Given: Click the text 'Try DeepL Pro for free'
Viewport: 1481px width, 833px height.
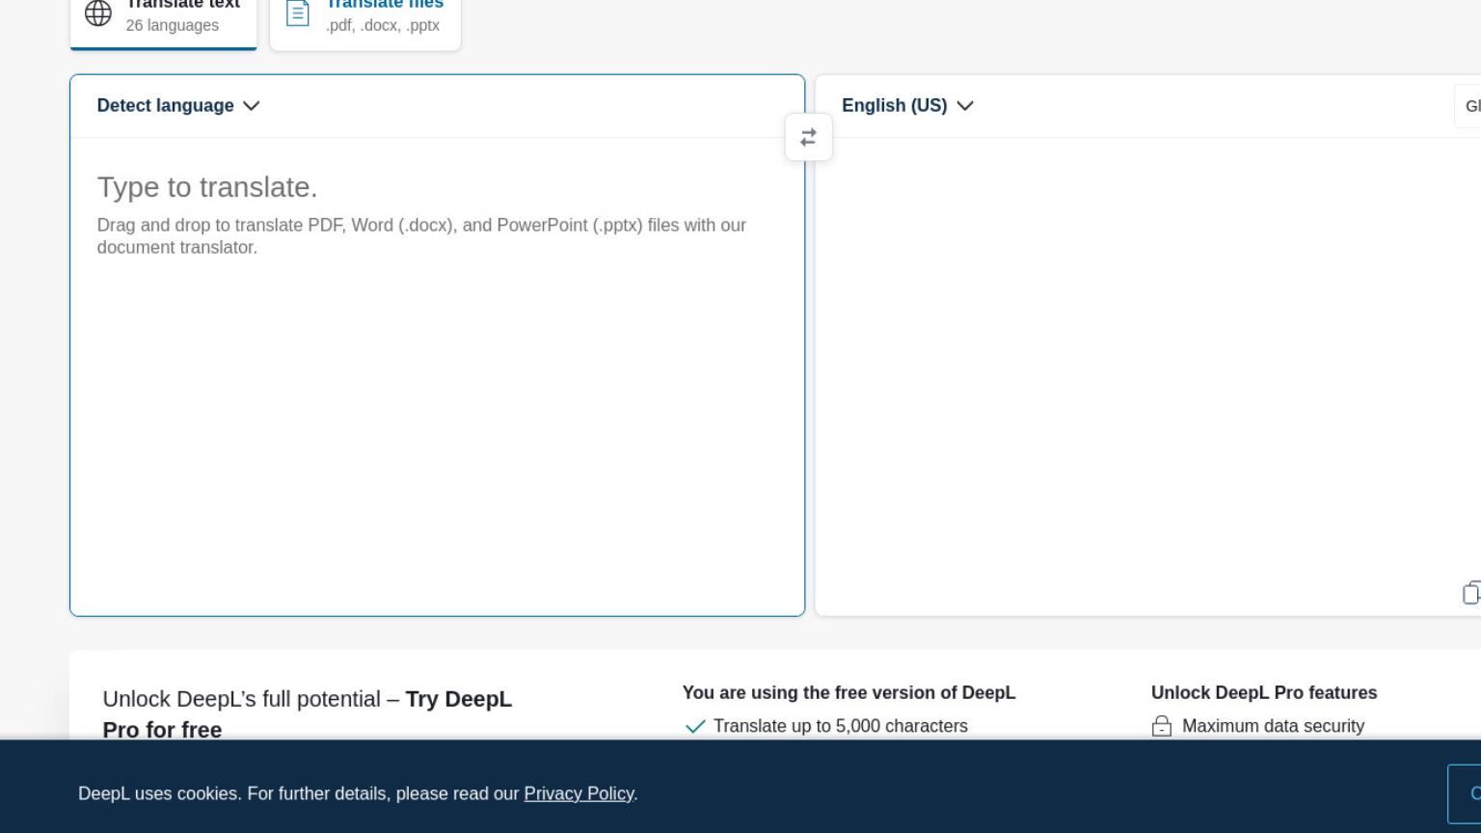Looking at the screenshot, I should 308,714.
